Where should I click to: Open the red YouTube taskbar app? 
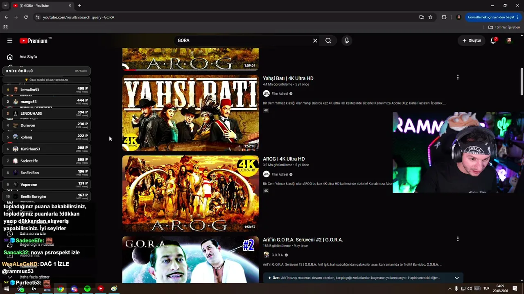[100, 289]
